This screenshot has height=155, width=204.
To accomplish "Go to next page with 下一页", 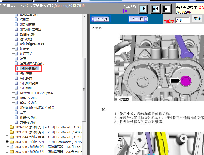I will pos(138,19).
